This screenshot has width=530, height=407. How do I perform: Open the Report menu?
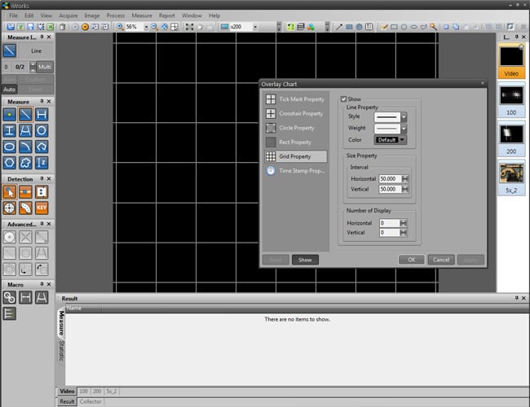tap(167, 15)
